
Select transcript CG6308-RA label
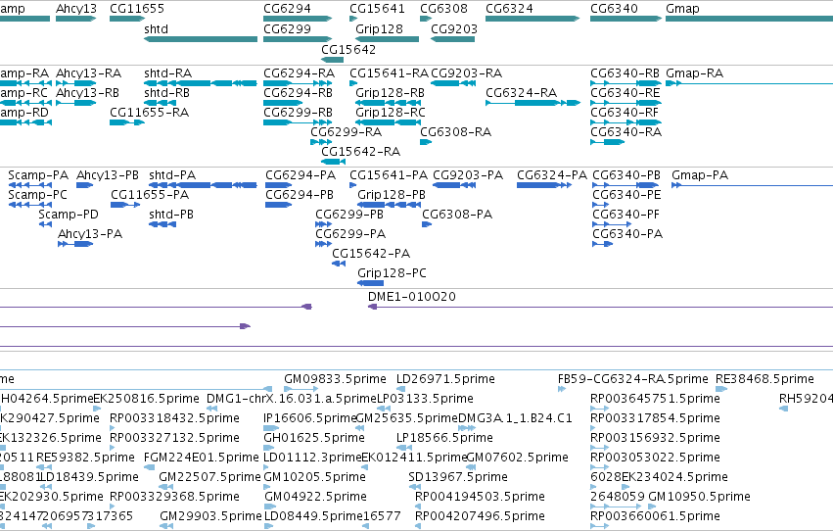tap(455, 132)
